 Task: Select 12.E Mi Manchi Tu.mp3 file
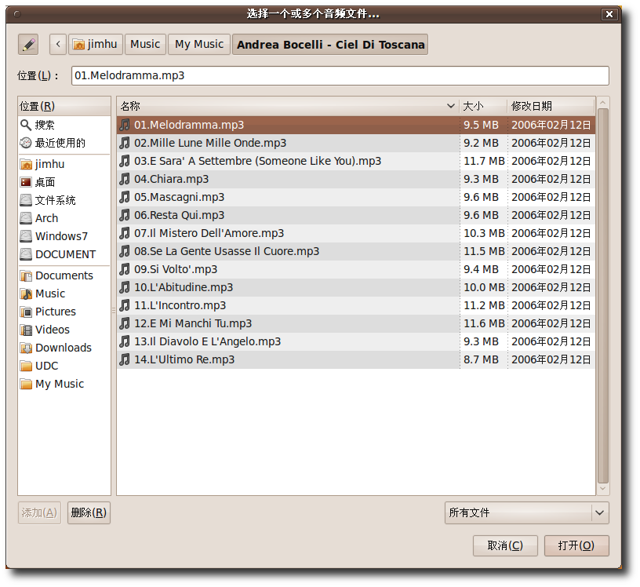click(x=356, y=323)
